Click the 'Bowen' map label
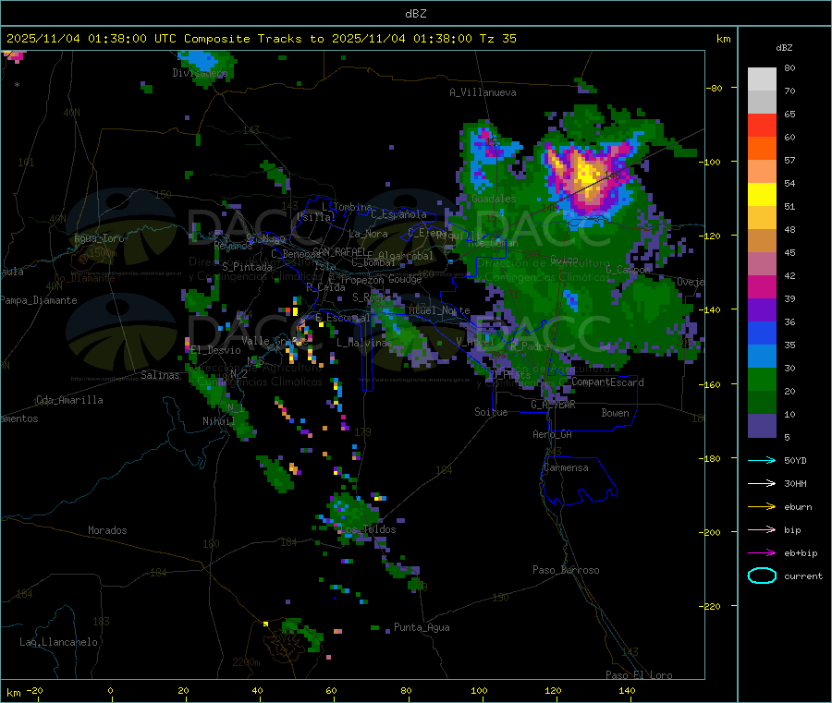The height and width of the screenshot is (703, 832). click(x=615, y=413)
